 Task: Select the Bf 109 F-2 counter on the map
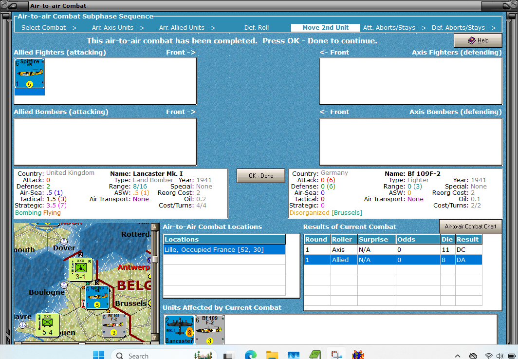pos(113,324)
